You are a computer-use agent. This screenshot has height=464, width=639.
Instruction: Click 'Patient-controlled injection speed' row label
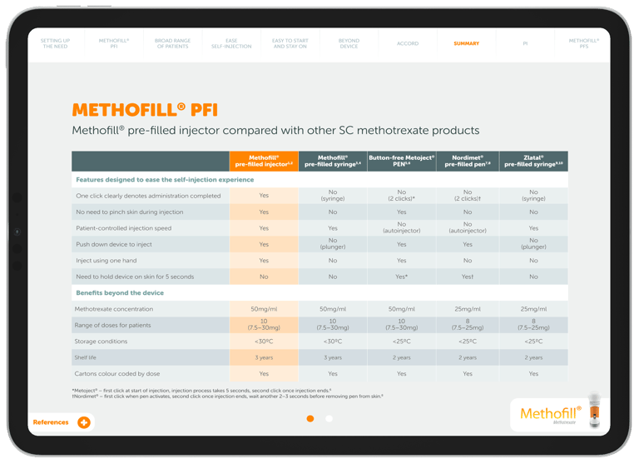(123, 228)
